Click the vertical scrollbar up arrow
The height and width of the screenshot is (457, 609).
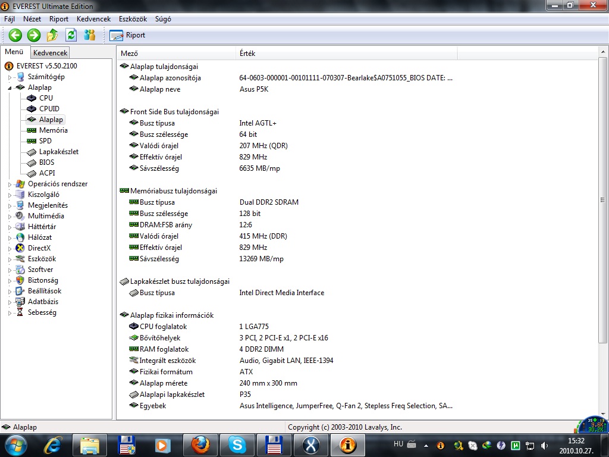coord(603,52)
